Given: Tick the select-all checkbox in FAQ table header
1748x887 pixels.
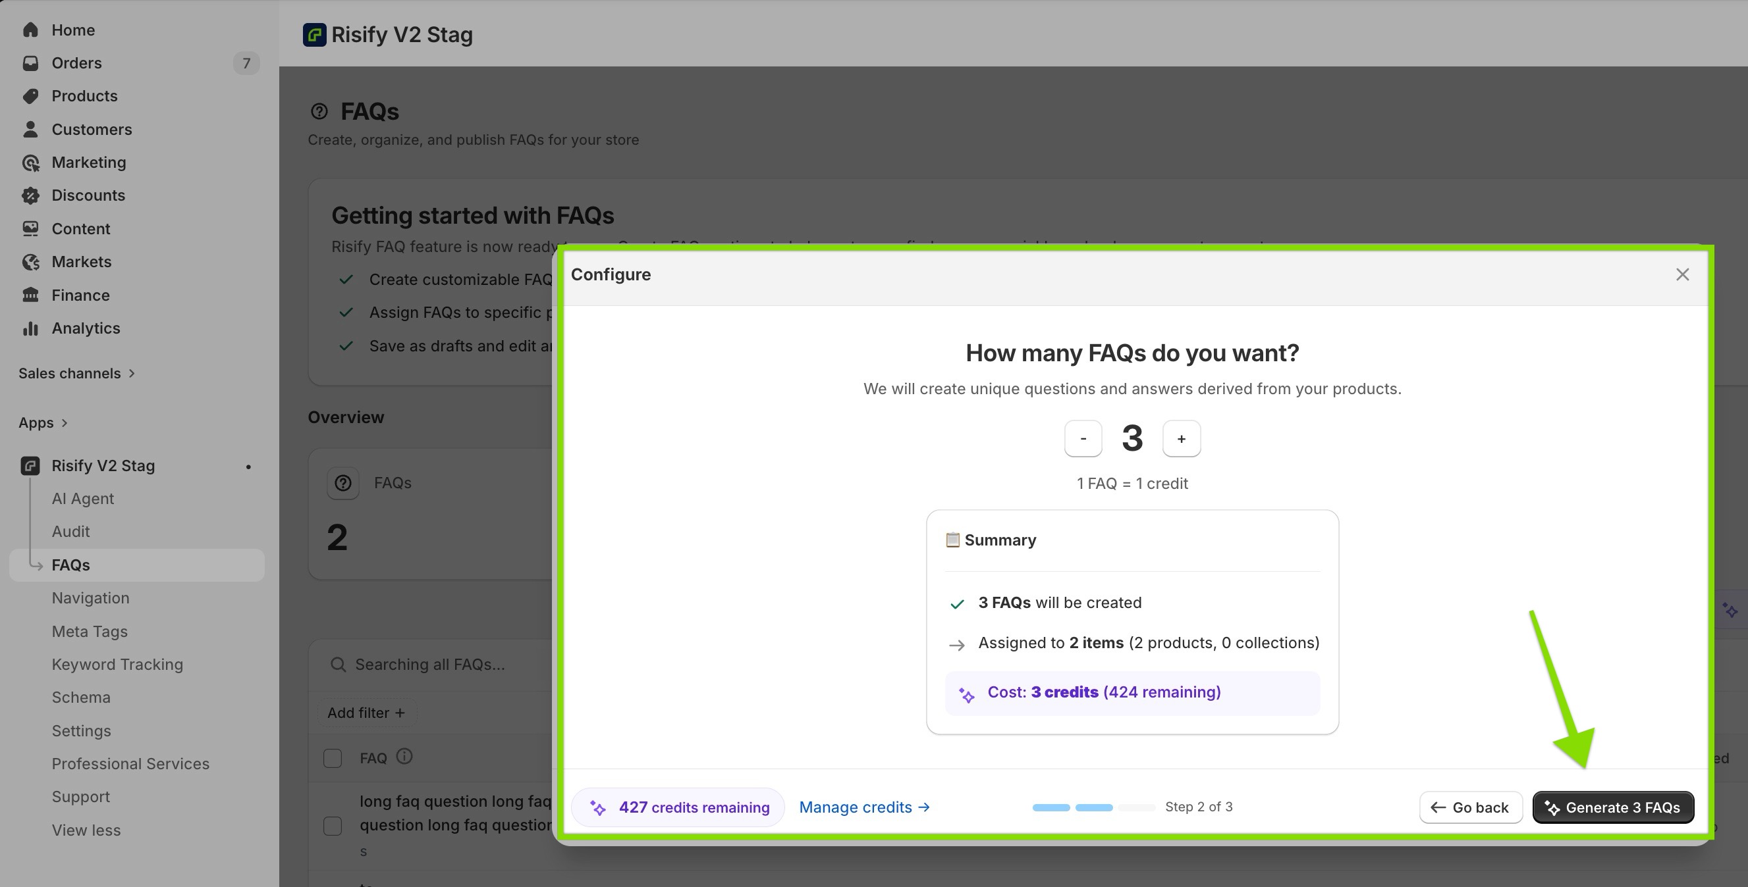Looking at the screenshot, I should click(x=333, y=758).
